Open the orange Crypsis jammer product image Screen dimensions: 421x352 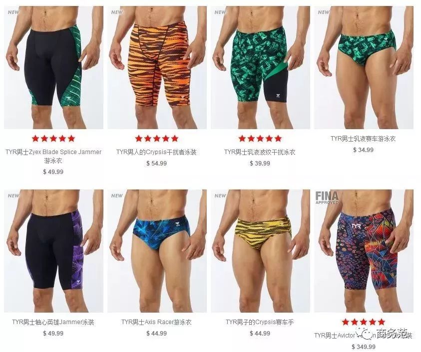157,68
